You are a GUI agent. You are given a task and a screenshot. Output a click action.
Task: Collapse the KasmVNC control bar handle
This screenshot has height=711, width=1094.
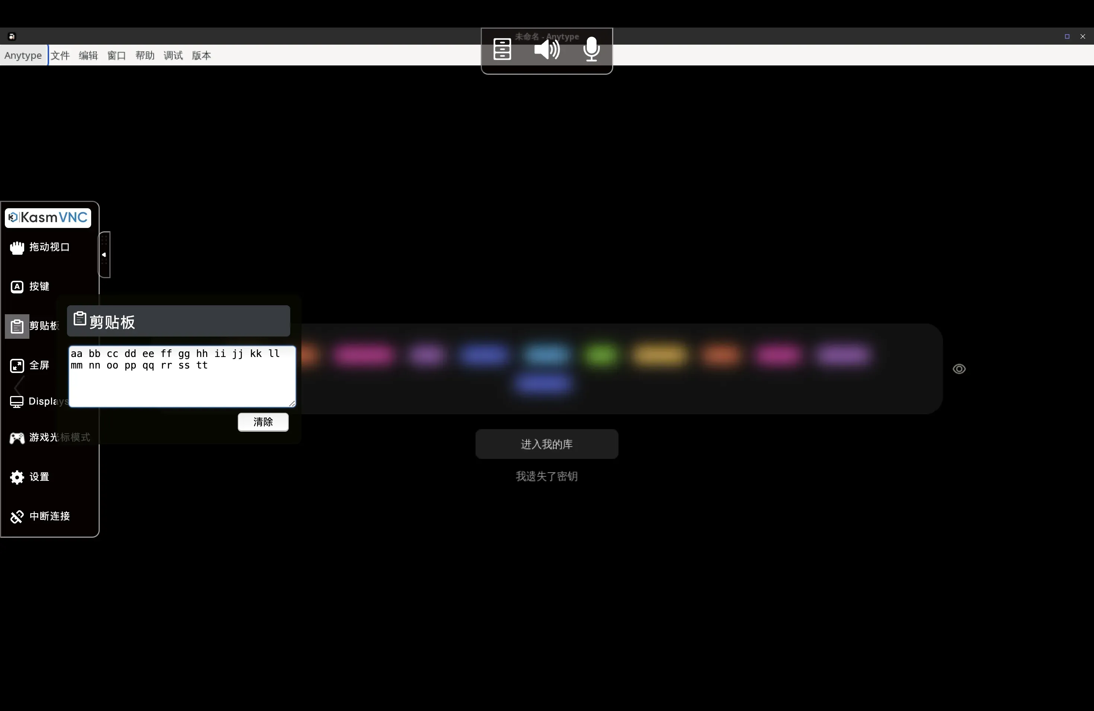pos(104,254)
